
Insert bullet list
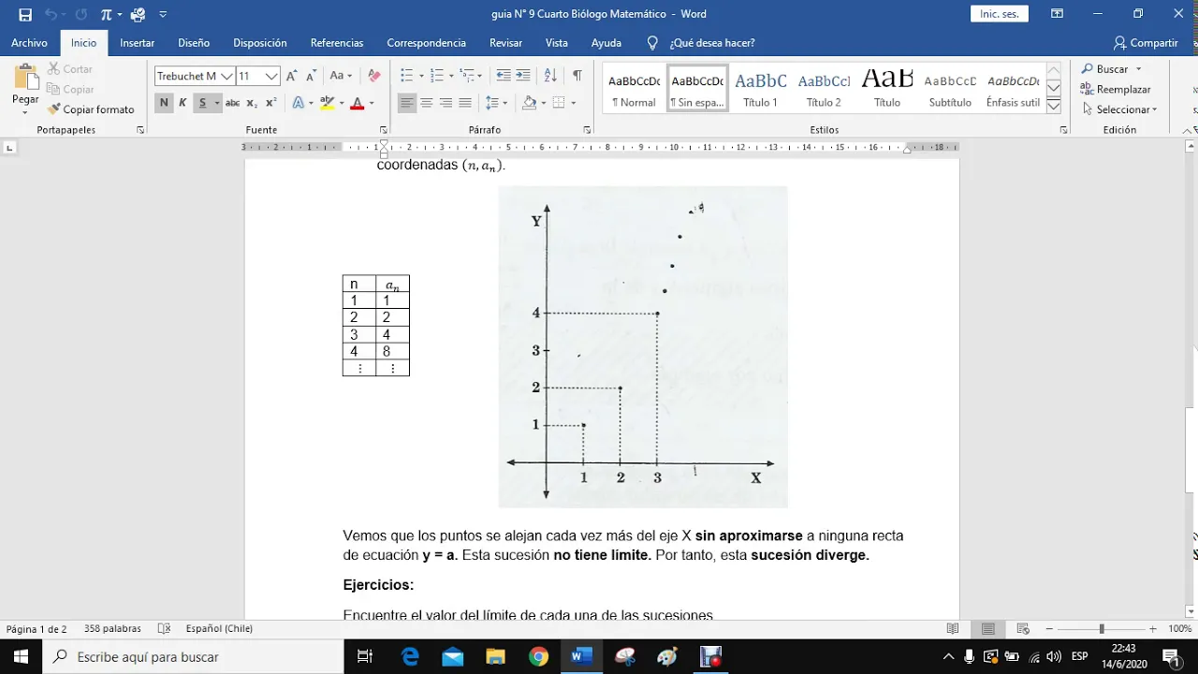(407, 76)
